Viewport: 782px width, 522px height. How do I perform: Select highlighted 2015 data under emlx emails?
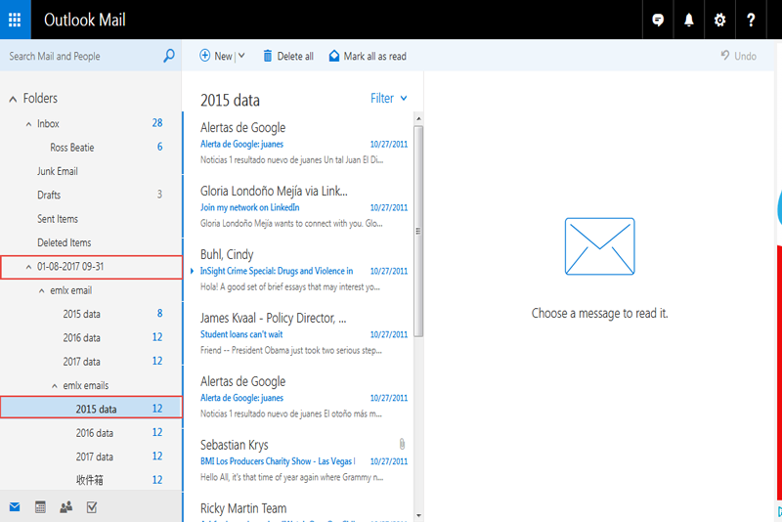coord(91,409)
